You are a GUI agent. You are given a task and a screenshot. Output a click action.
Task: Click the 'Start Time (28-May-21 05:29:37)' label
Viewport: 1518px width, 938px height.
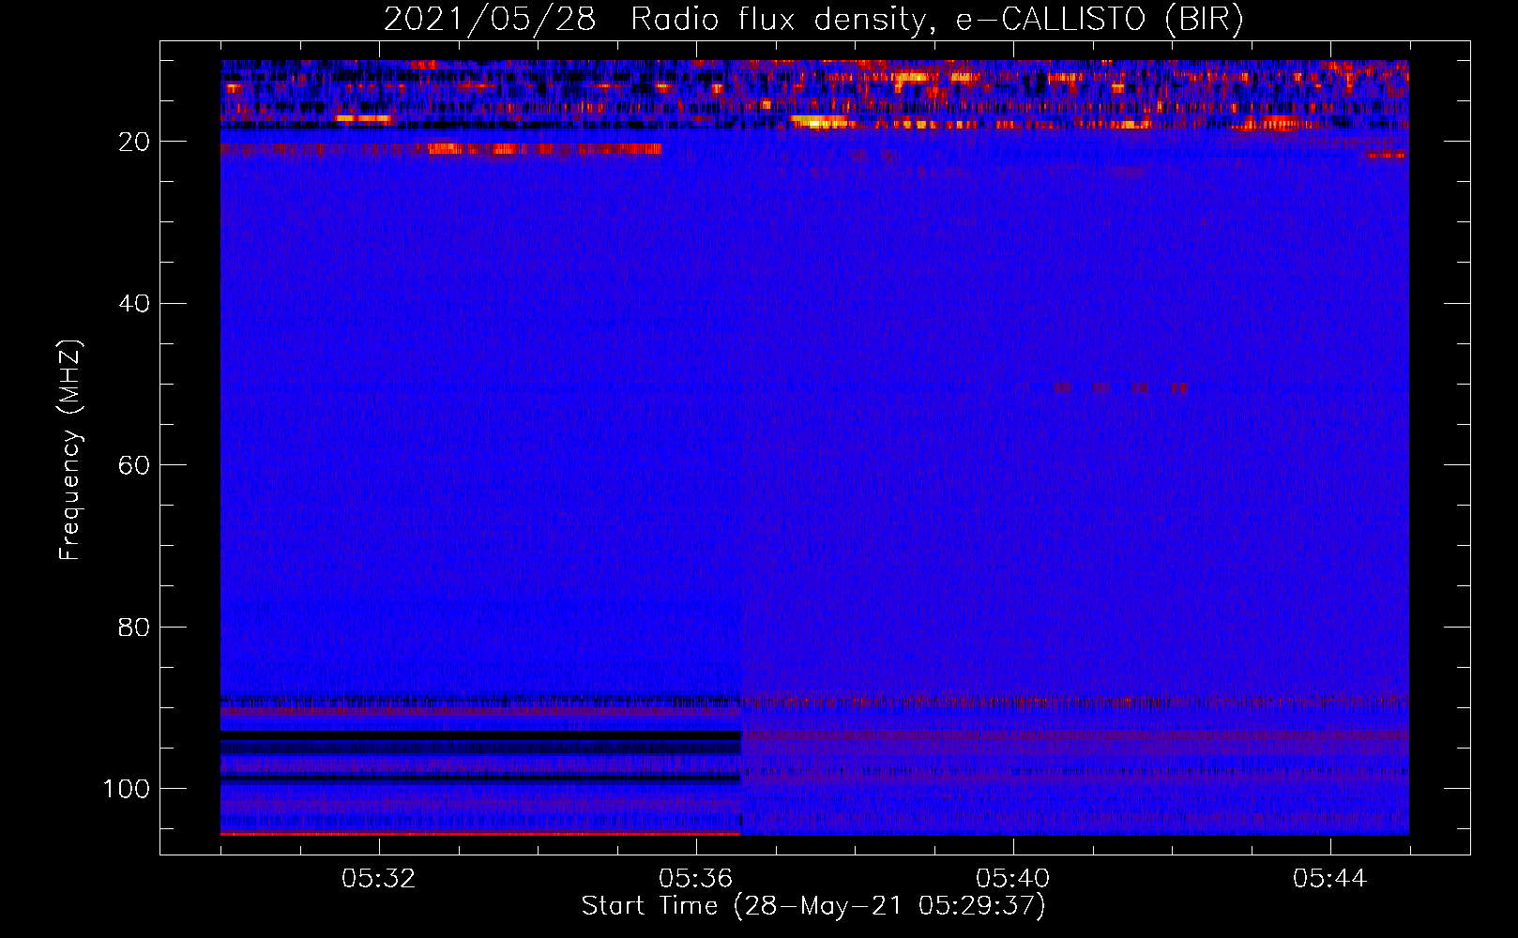coord(813,906)
